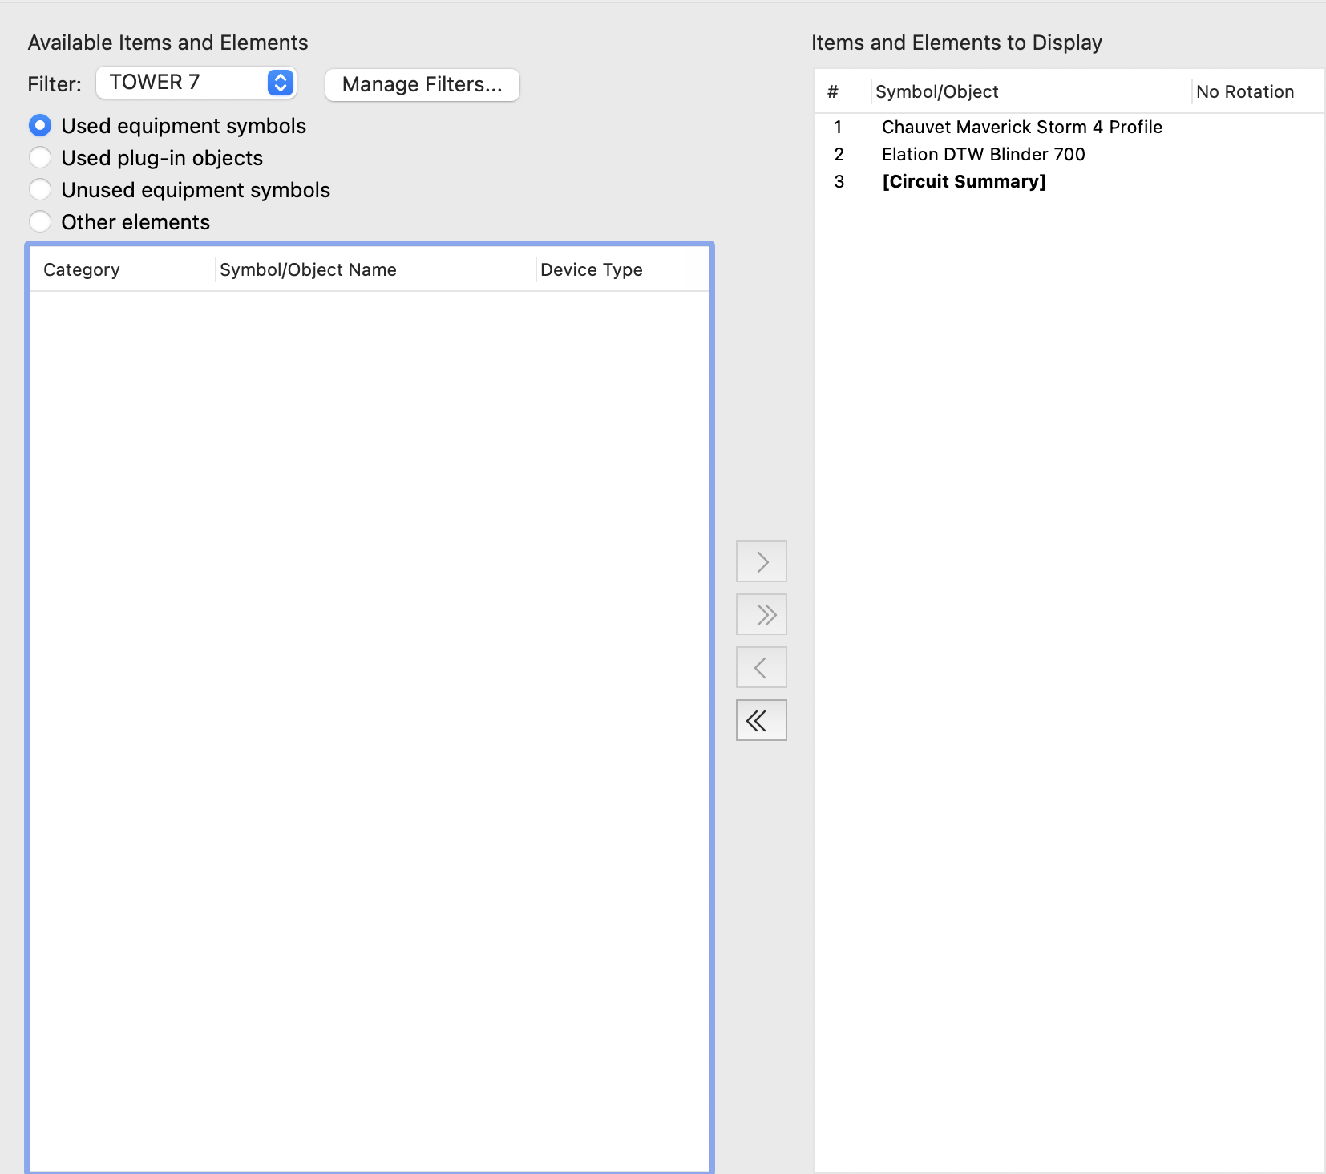
Task: Click the # column header
Action: 833,92
